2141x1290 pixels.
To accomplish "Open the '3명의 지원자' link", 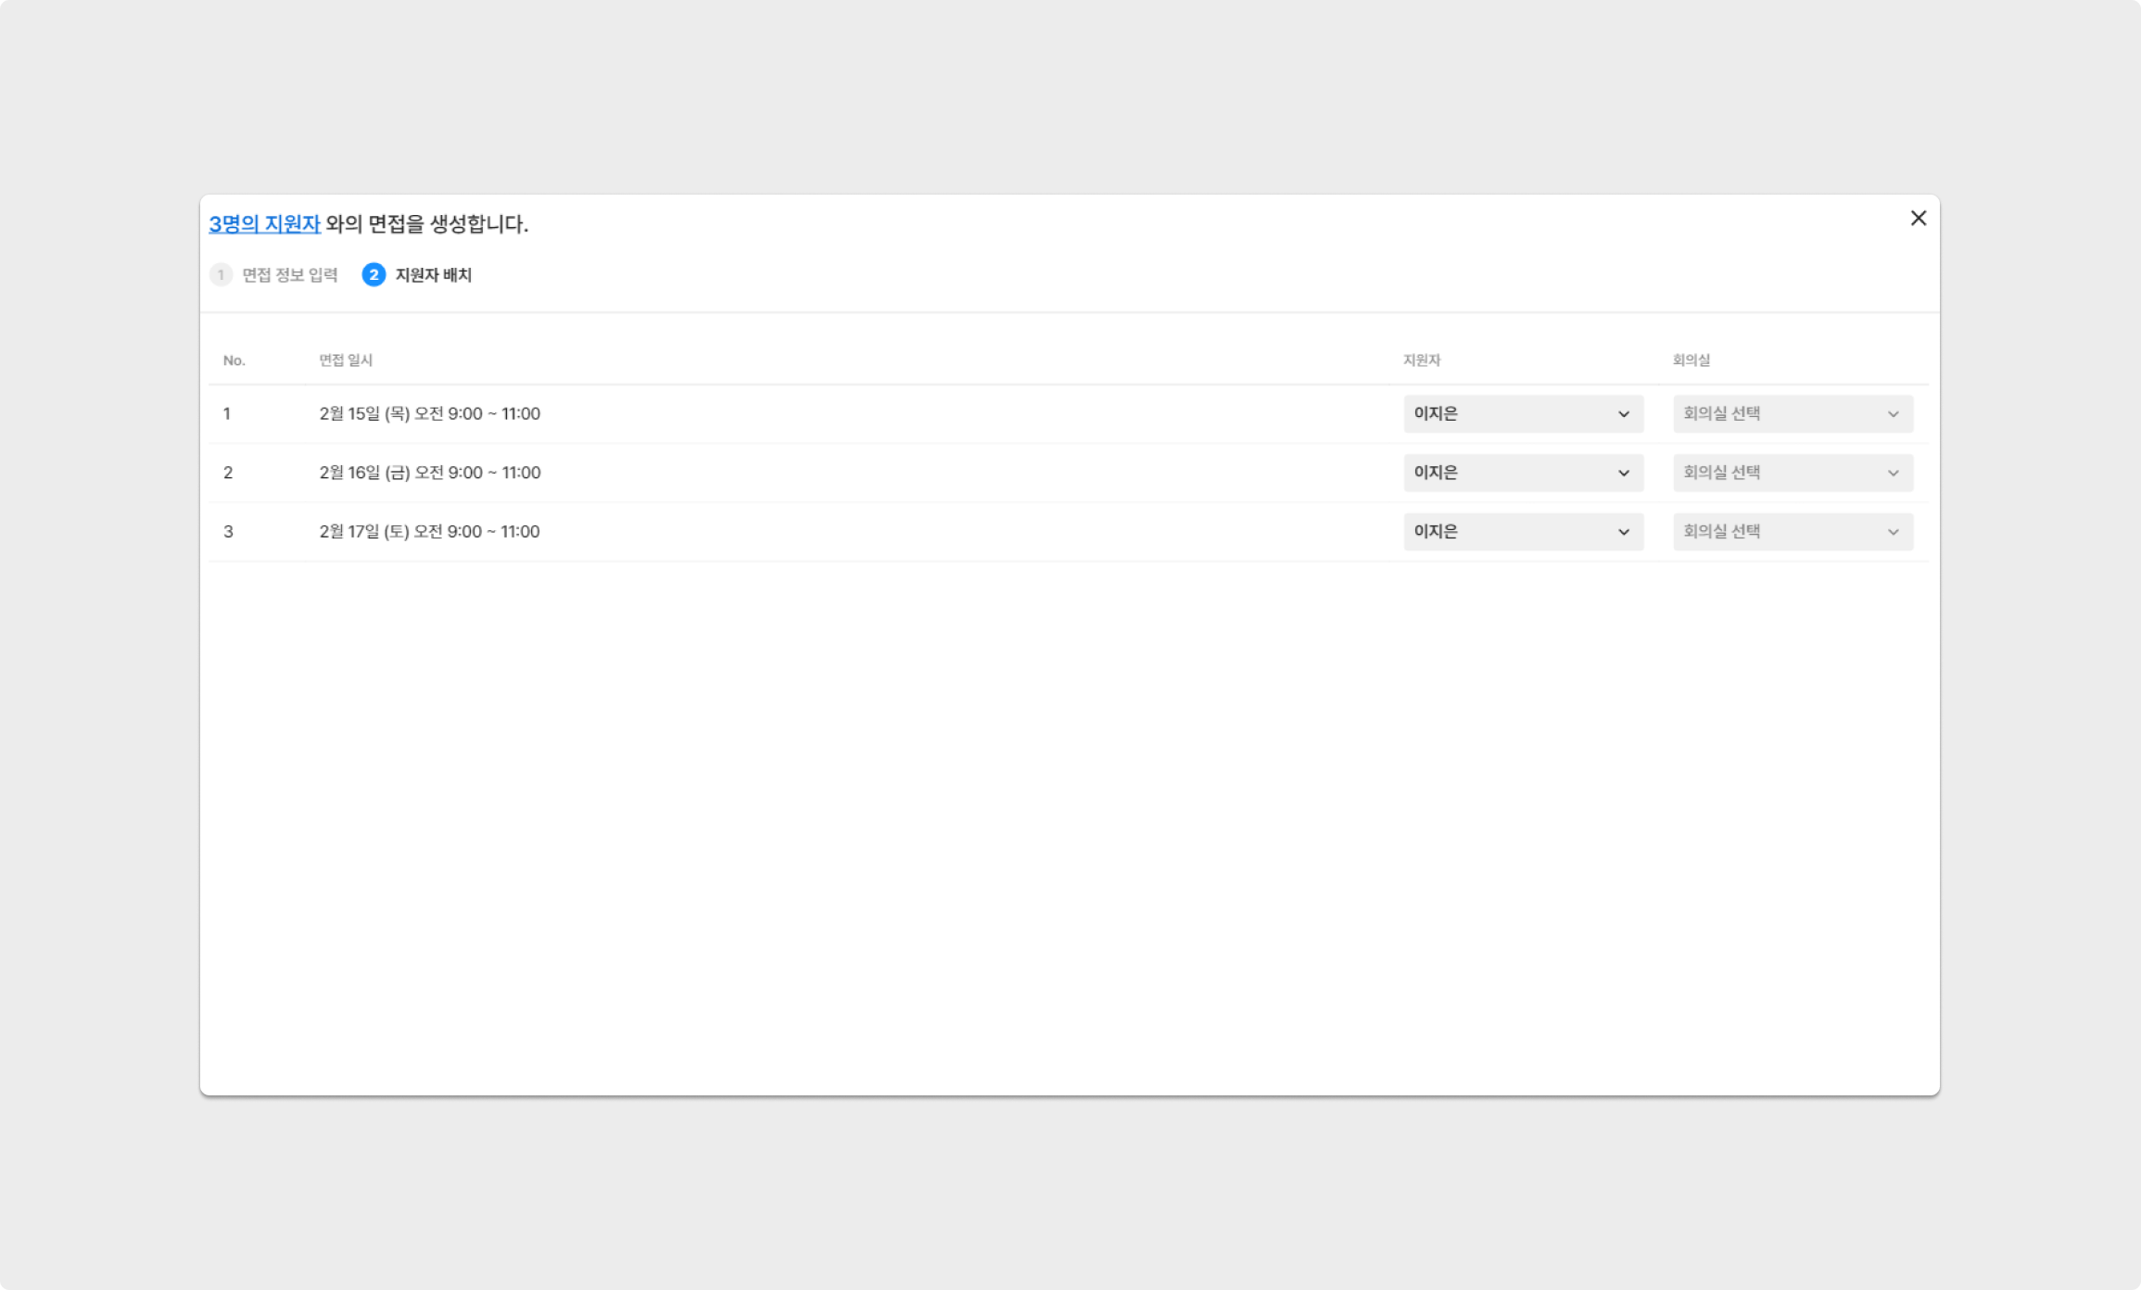I will pyautogui.click(x=264, y=223).
